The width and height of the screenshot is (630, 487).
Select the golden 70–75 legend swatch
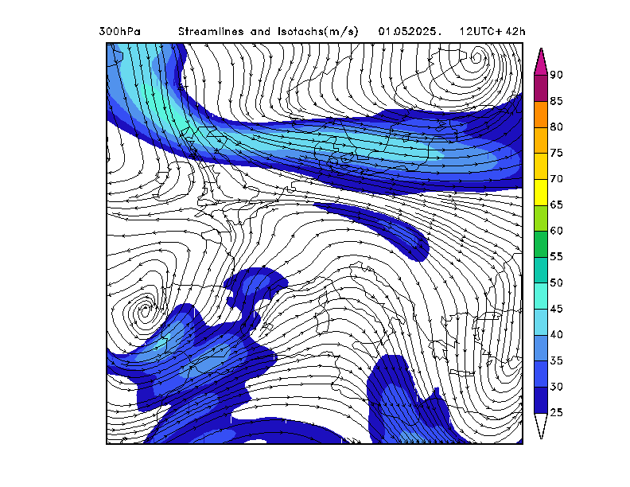pyautogui.click(x=541, y=166)
